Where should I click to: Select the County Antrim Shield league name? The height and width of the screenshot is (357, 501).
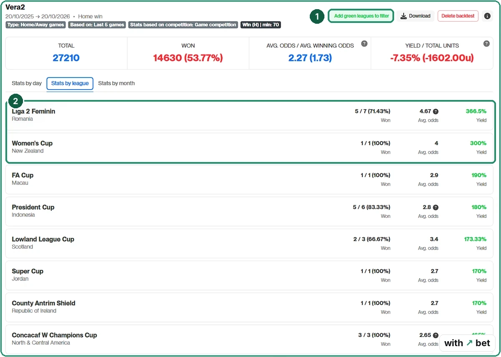click(x=43, y=303)
